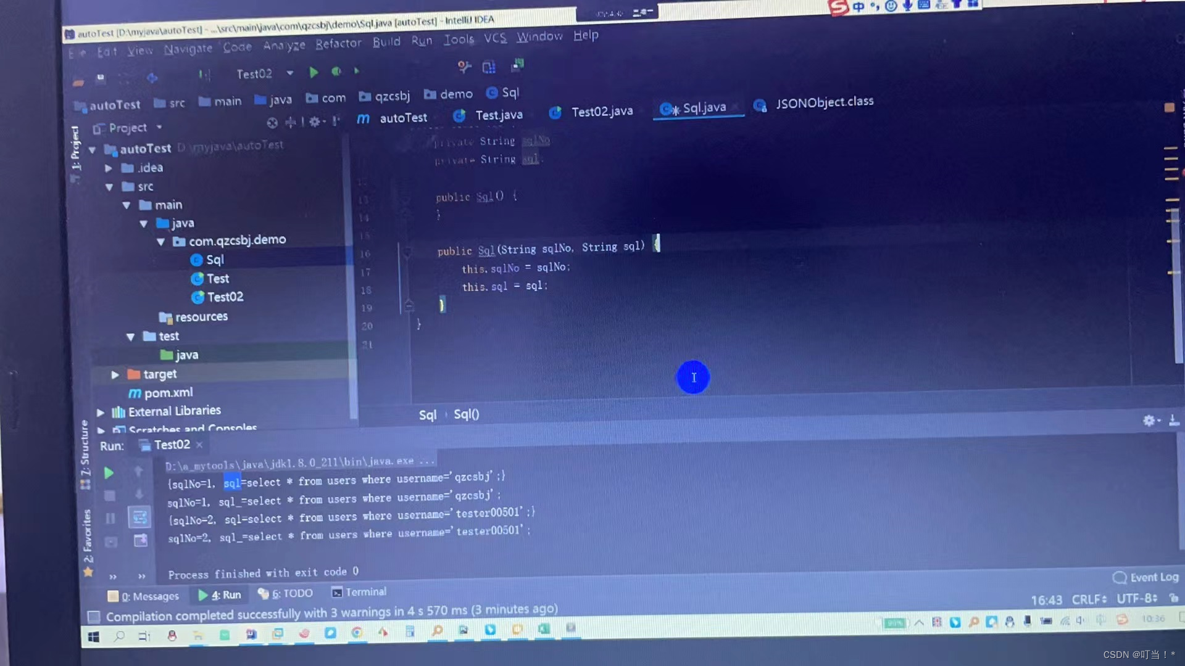1185x666 pixels.
Task: Collapse the com.qzcsbj.demo package
Action: pyautogui.click(x=161, y=242)
